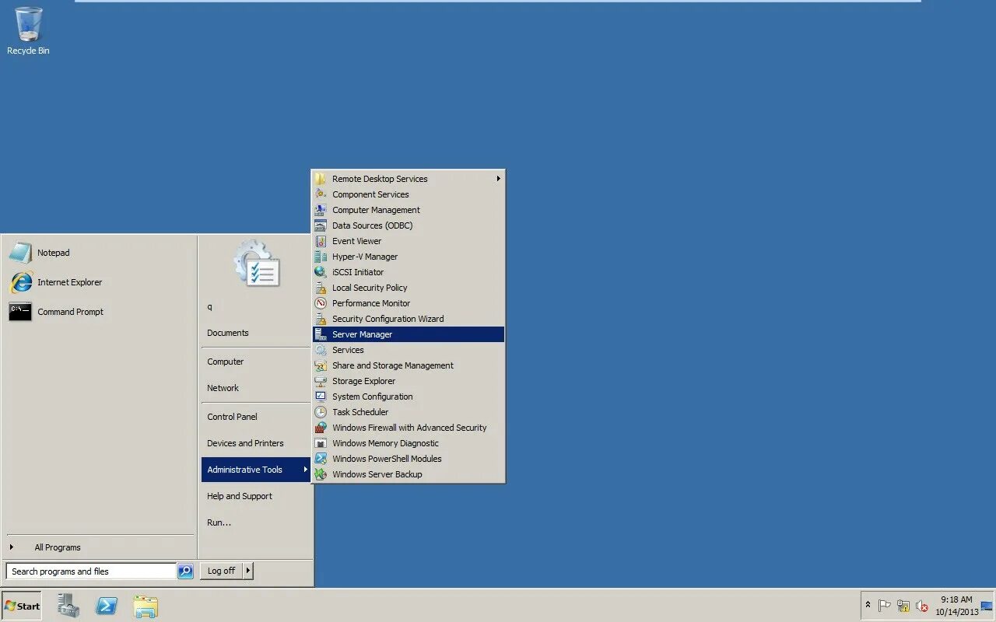
Task: Click the Windows PowerShell Modules icon
Action: pos(321,459)
